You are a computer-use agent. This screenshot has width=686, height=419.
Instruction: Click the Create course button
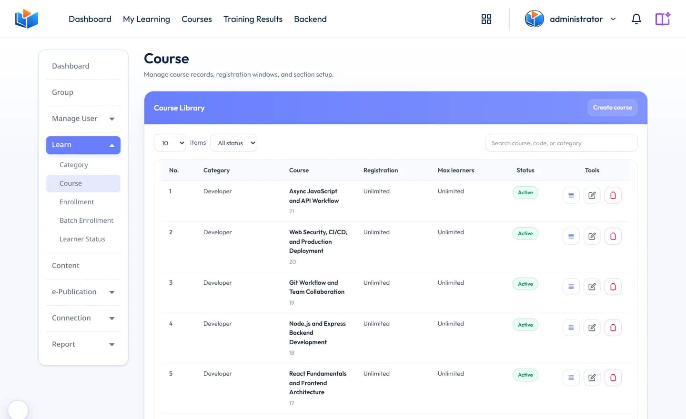612,108
